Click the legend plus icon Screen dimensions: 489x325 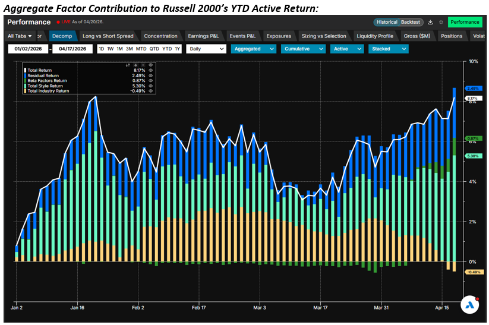[135, 64]
